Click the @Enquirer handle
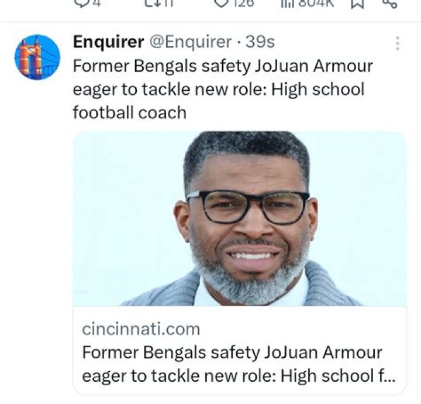Screen dimensions: 421x404 tap(191, 42)
